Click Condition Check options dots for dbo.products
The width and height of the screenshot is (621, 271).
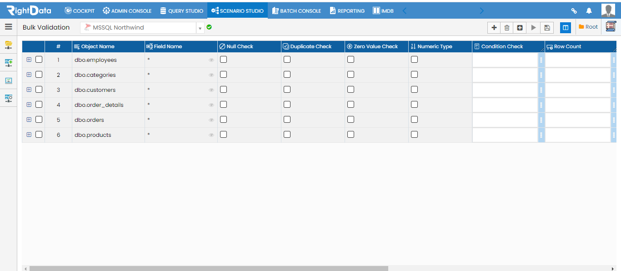coord(541,135)
